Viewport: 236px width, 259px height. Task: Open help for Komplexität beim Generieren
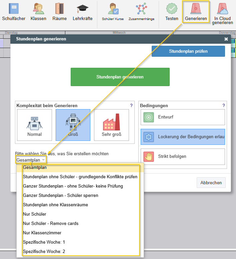click(x=131, y=105)
